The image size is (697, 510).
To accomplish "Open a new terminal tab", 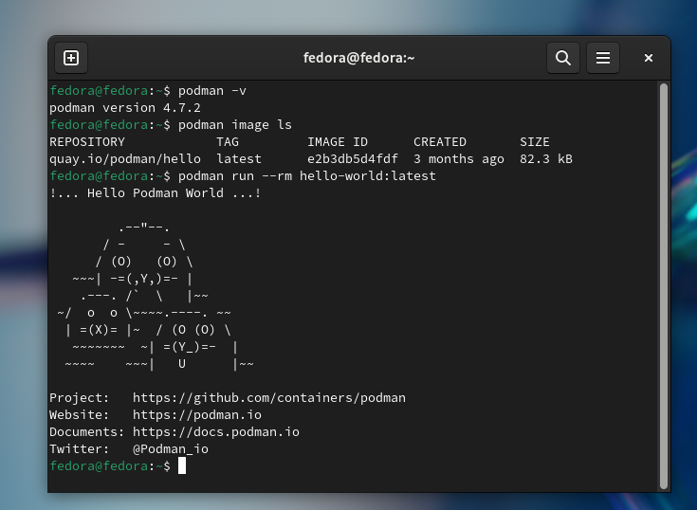I will pyautogui.click(x=71, y=58).
